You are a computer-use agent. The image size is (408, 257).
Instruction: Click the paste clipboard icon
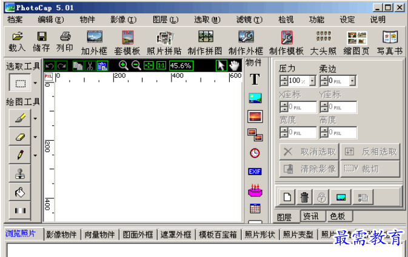coord(102,65)
